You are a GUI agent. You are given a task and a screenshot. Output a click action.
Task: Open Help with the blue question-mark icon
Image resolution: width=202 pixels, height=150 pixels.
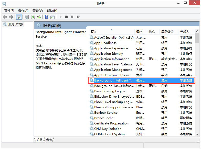coord(46,17)
